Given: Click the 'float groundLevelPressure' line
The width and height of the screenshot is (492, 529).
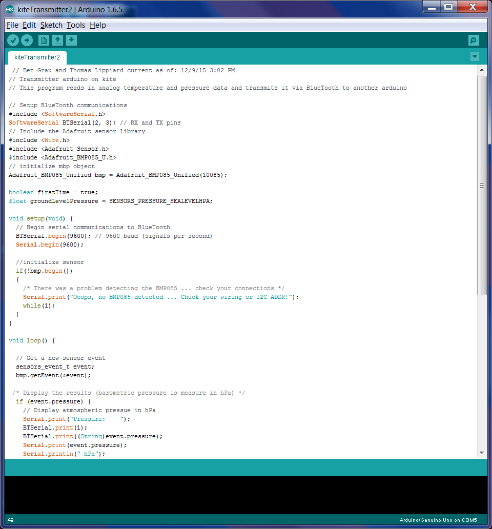Looking at the screenshot, I should (x=111, y=201).
